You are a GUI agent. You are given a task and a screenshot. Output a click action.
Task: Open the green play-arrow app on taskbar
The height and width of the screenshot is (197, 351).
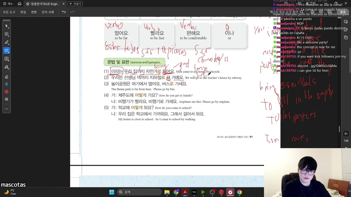coord(203,192)
